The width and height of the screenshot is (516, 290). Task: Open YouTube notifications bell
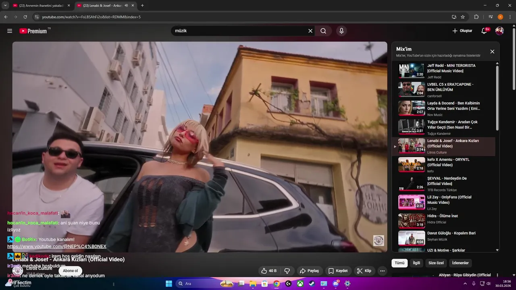485,31
